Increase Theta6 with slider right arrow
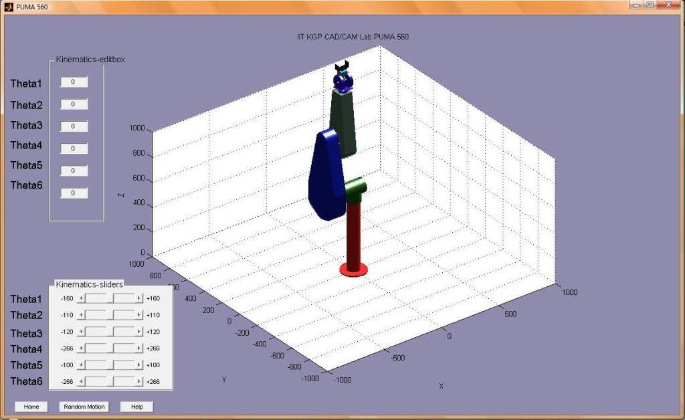This screenshot has height=420, width=685. (x=139, y=382)
